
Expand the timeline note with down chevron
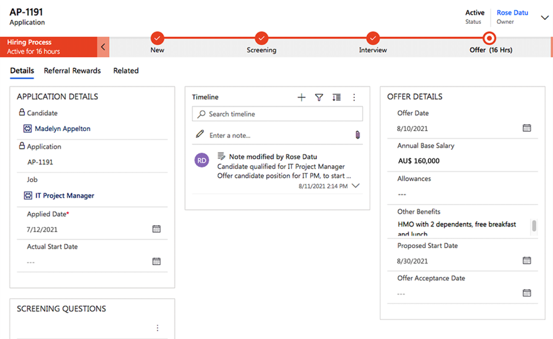pos(356,186)
